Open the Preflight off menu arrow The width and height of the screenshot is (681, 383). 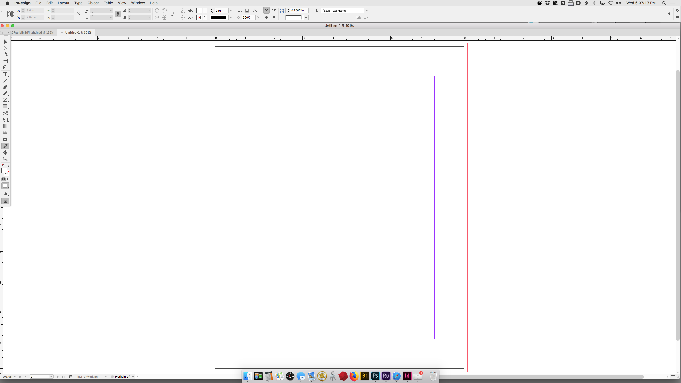133,377
